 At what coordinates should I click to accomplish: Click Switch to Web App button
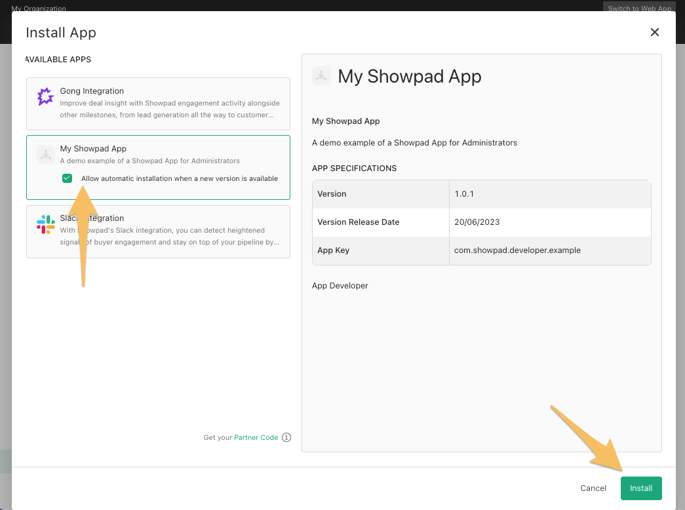tap(639, 7)
